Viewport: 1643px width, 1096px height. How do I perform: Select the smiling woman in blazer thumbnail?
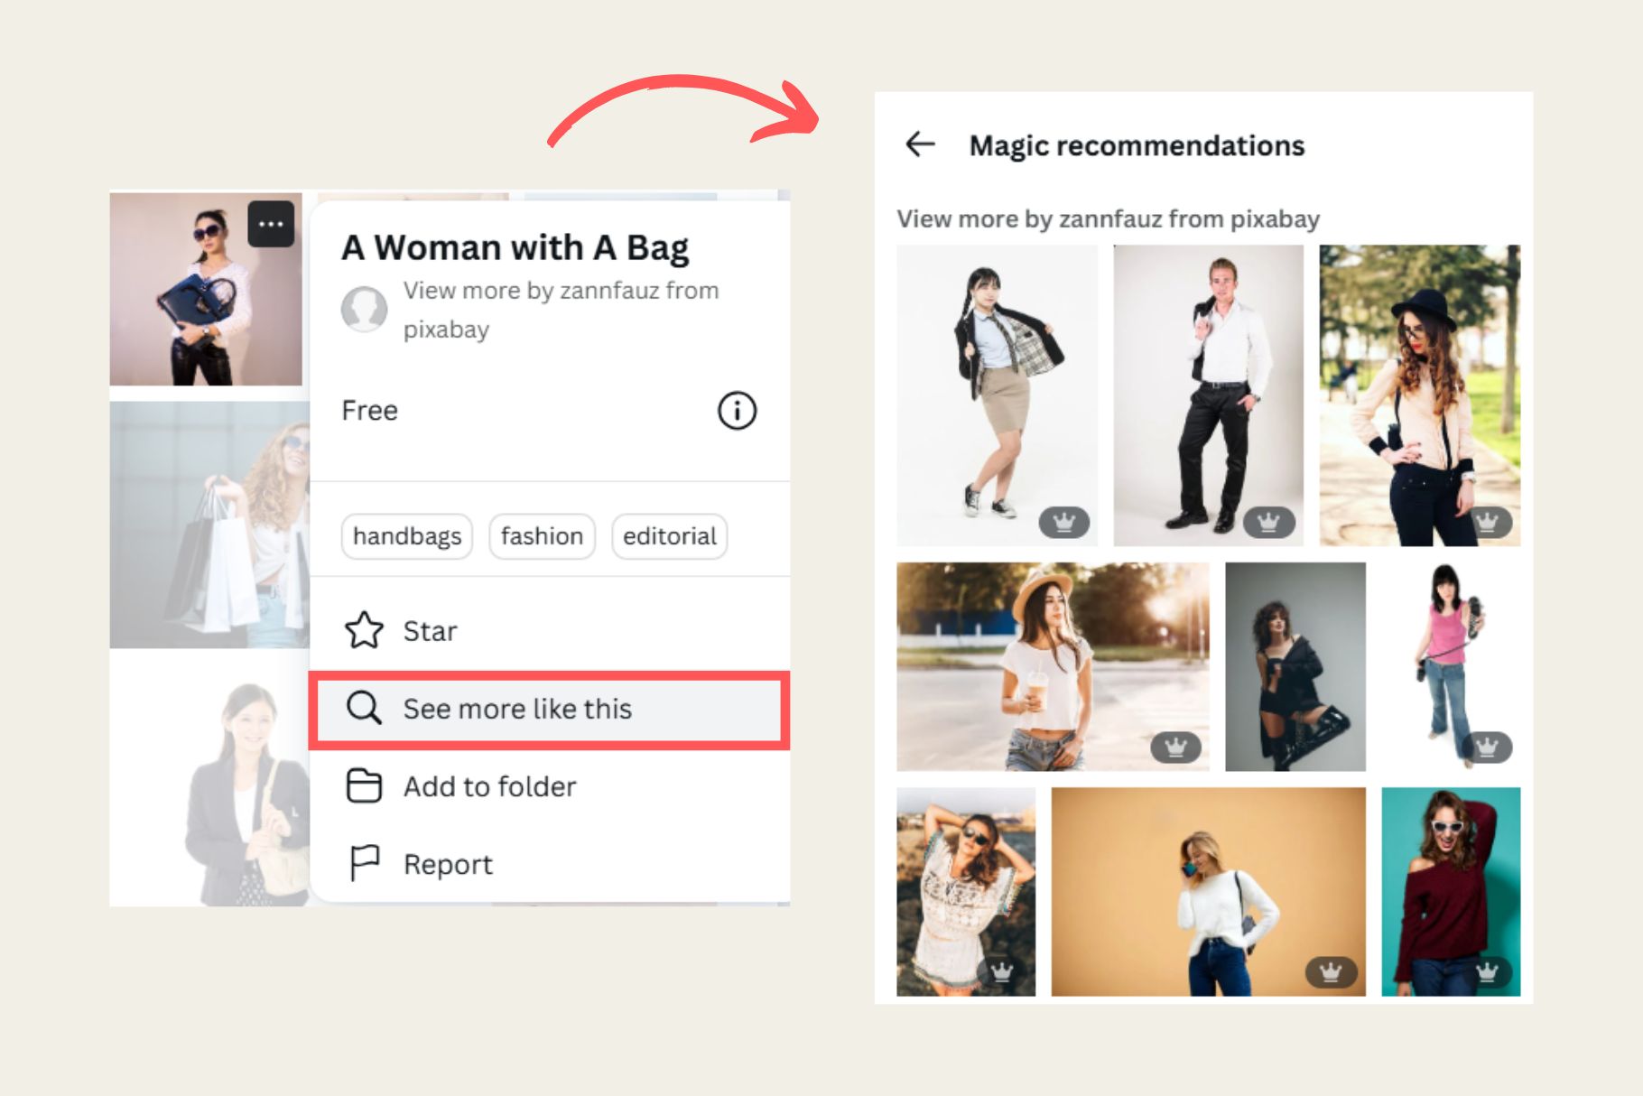(246, 793)
